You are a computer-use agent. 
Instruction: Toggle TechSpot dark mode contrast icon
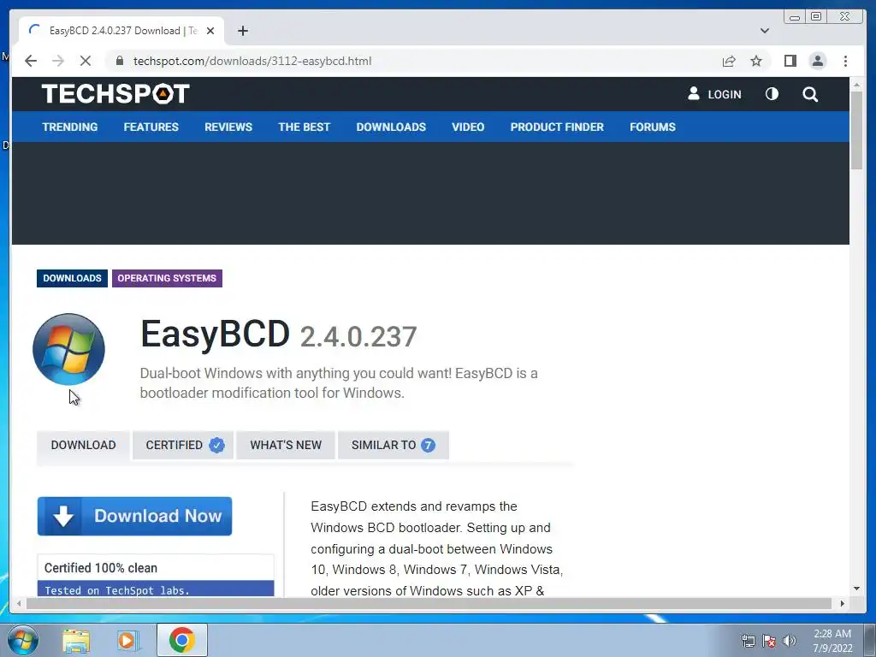tap(772, 94)
